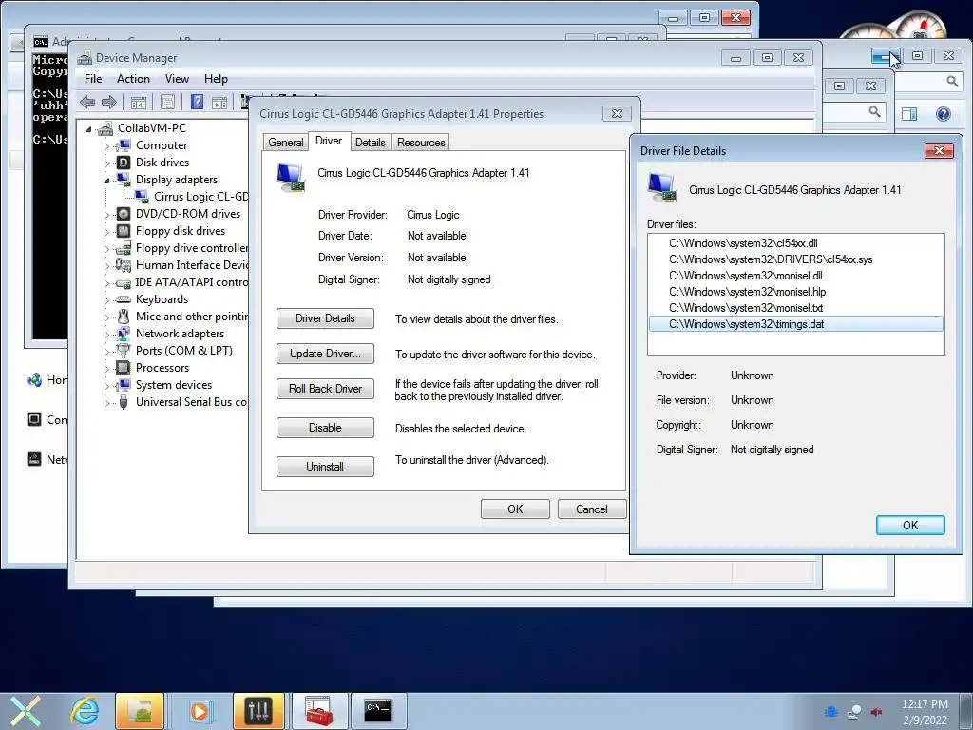Select System devices in the device tree
Image resolution: width=973 pixels, height=730 pixels.
174,385
